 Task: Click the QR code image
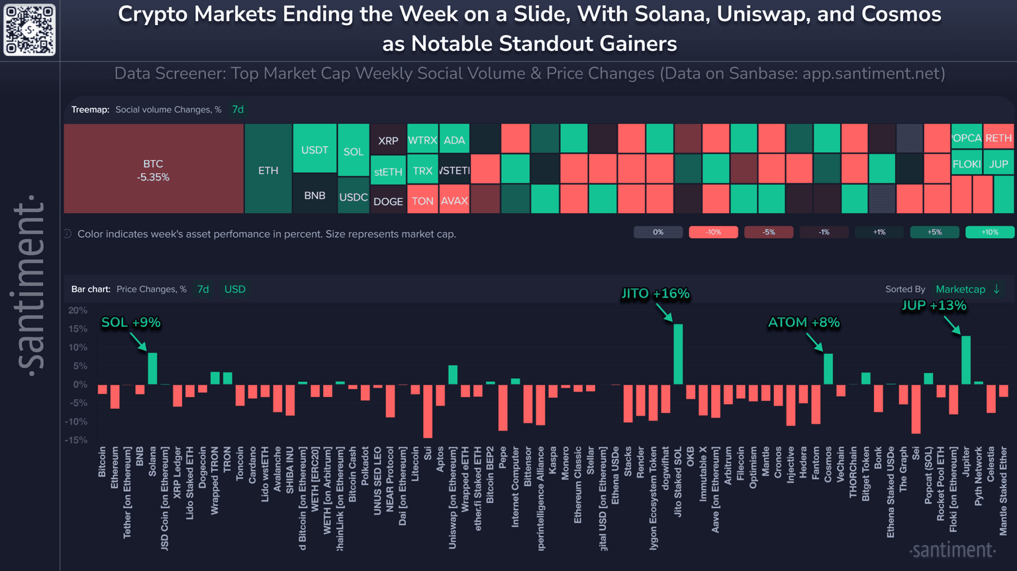point(30,30)
